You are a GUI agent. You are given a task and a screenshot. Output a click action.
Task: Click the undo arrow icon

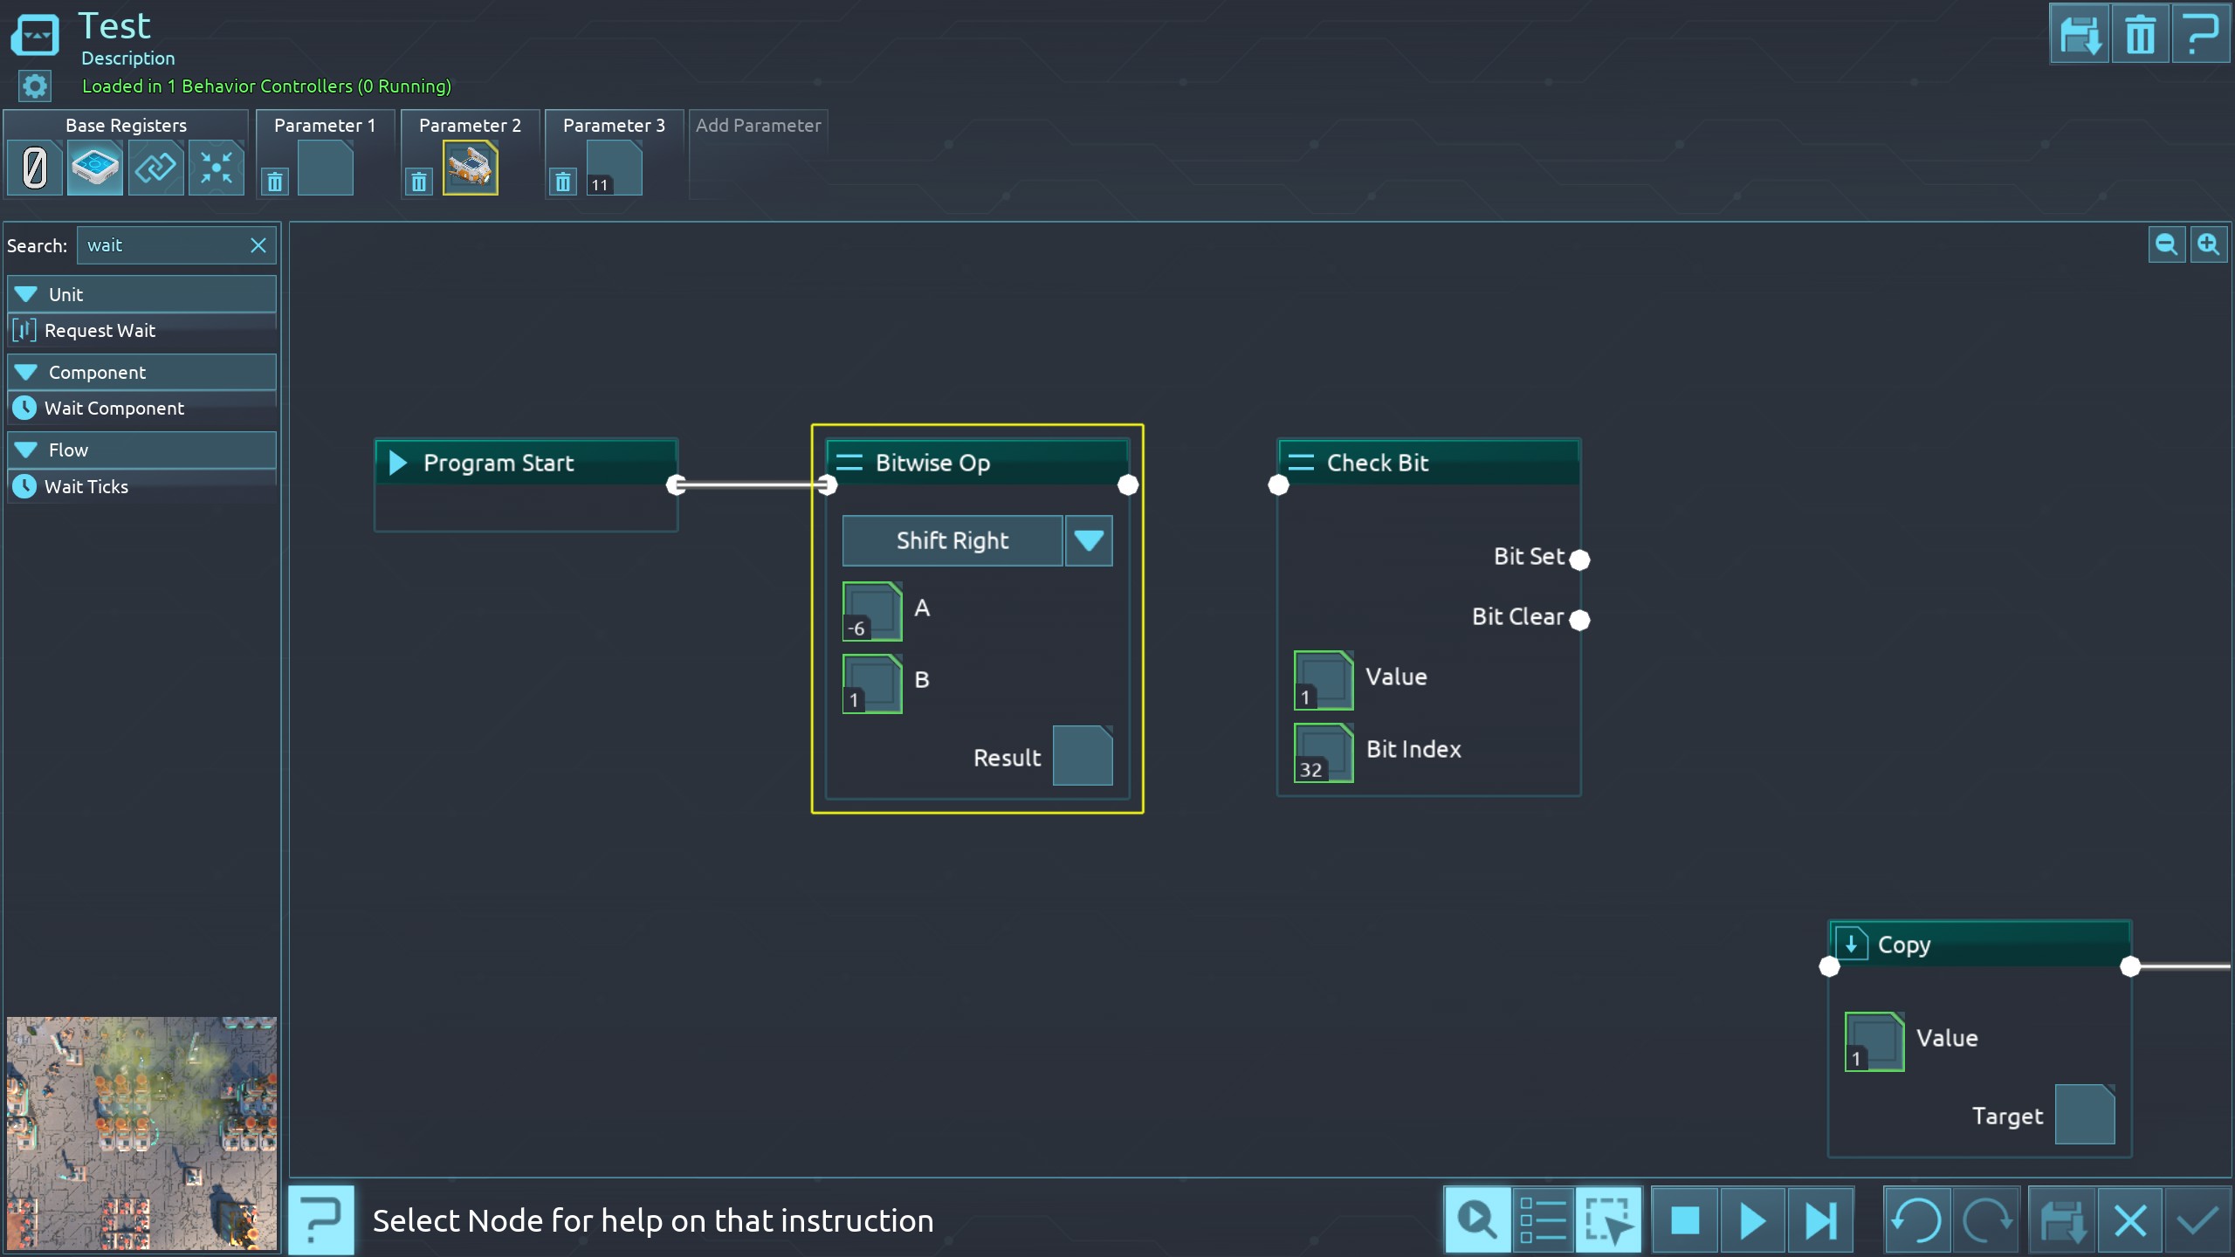pyautogui.click(x=1916, y=1220)
